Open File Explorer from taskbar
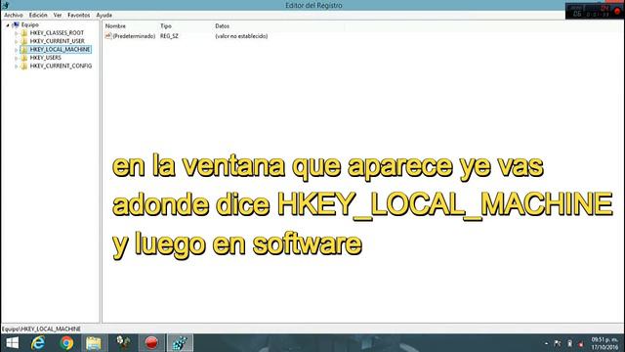This screenshot has width=625, height=352. pyautogui.click(x=94, y=343)
